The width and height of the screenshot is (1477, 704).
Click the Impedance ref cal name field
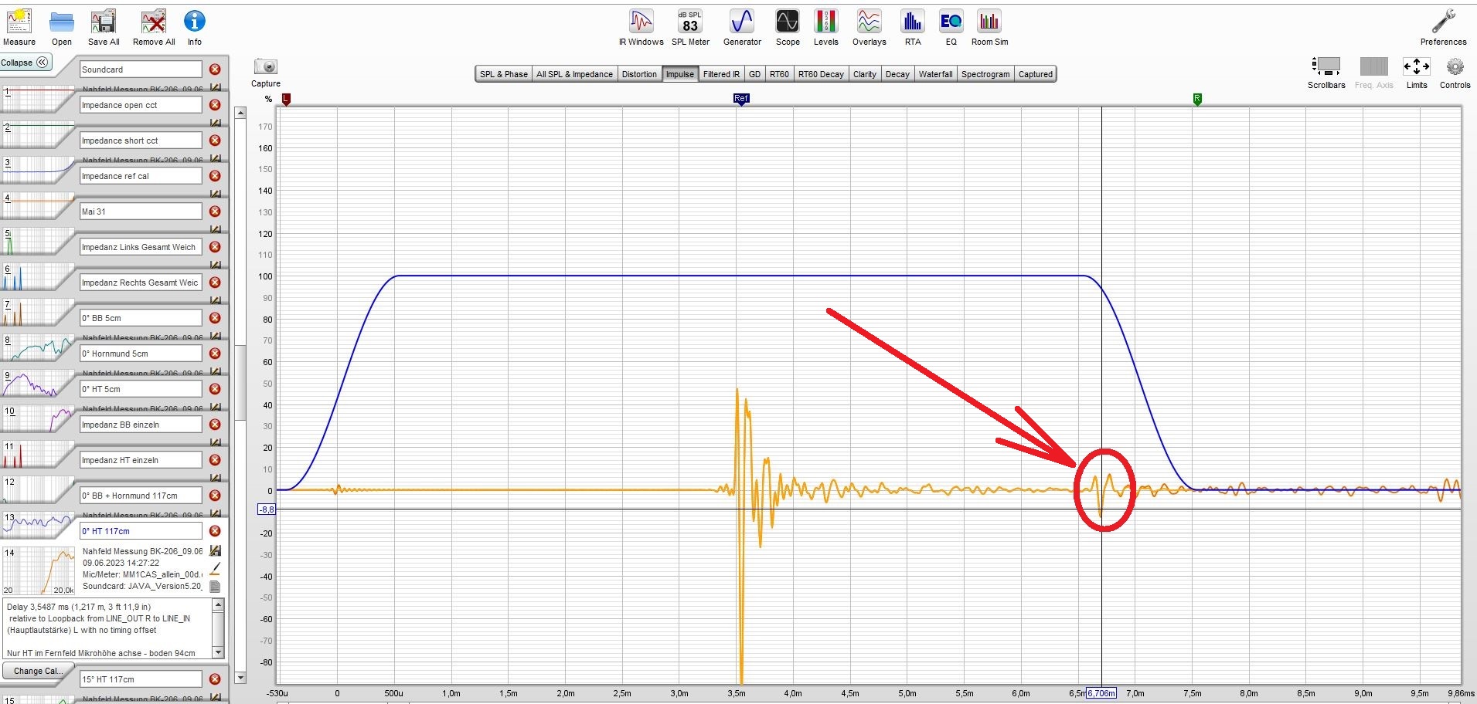141,176
